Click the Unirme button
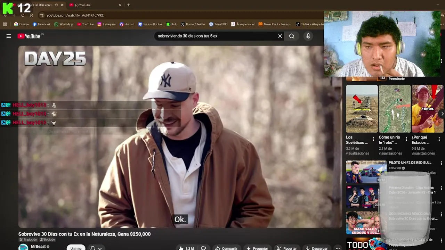 (76, 248)
